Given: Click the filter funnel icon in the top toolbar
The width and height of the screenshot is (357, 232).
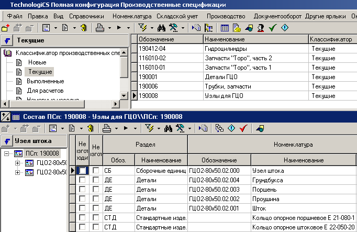Looking at the screenshot, I should pyautogui.click(x=143, y=28).
